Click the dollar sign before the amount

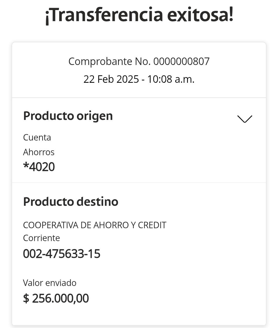(x=26, y=298)
